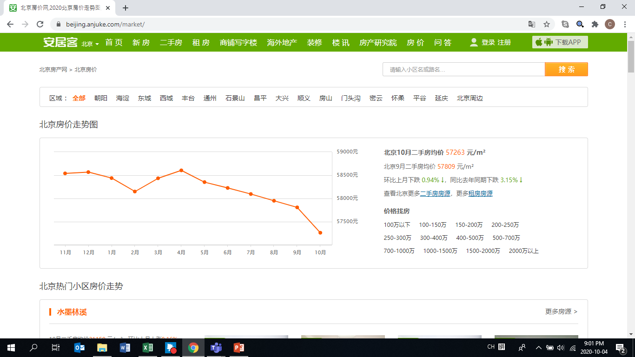Open the 房产研究院 navigation item
The width and height of the screenshot is (635, 357).
(x=378, y=42)
